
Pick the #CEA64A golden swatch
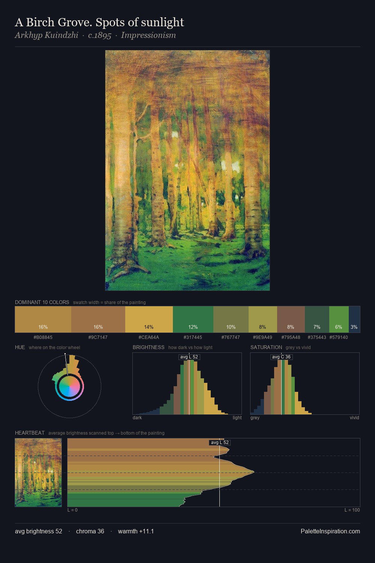click(149, 319)
